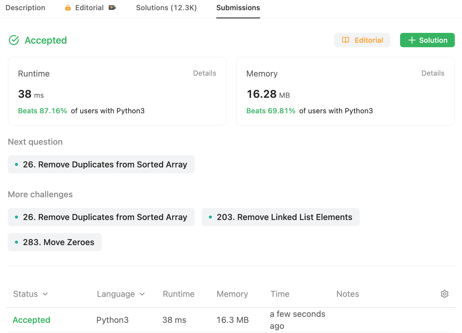Click the Beats 87.16% runtime text
Viewport: 462px width, 333px height.
point(42,111)
